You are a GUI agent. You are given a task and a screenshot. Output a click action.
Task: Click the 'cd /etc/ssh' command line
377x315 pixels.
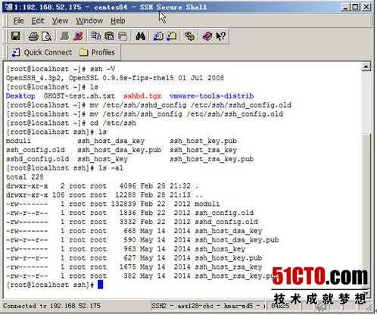pyautogui.click(x=71, y=123)
